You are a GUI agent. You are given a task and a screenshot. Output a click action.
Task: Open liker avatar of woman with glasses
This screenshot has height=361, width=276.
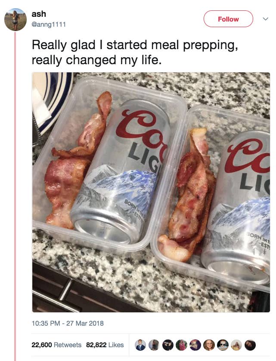pyautogui.click(x=209, y=345)
